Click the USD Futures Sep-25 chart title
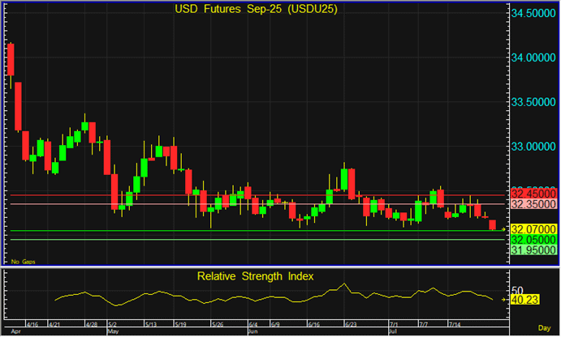This screenshot has width=561, height=337. 257,11
